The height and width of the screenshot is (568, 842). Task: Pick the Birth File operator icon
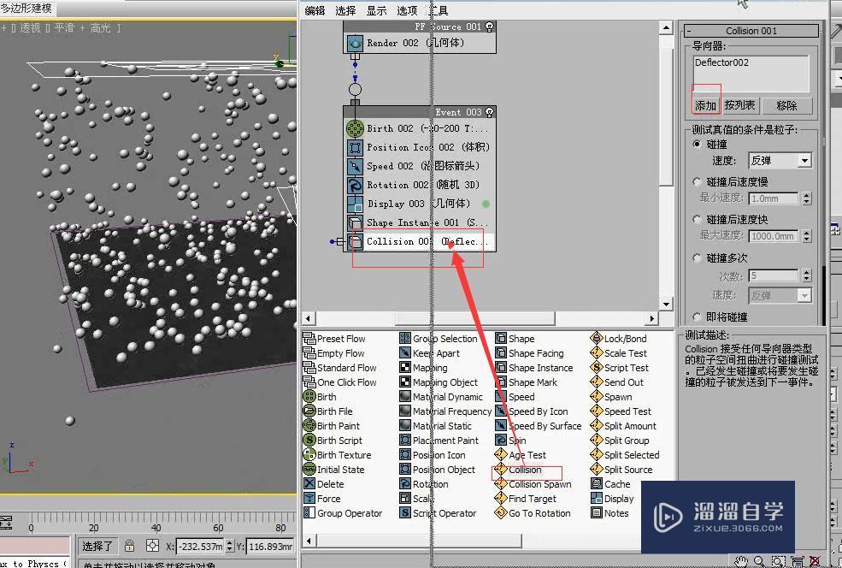click(309, 411)
